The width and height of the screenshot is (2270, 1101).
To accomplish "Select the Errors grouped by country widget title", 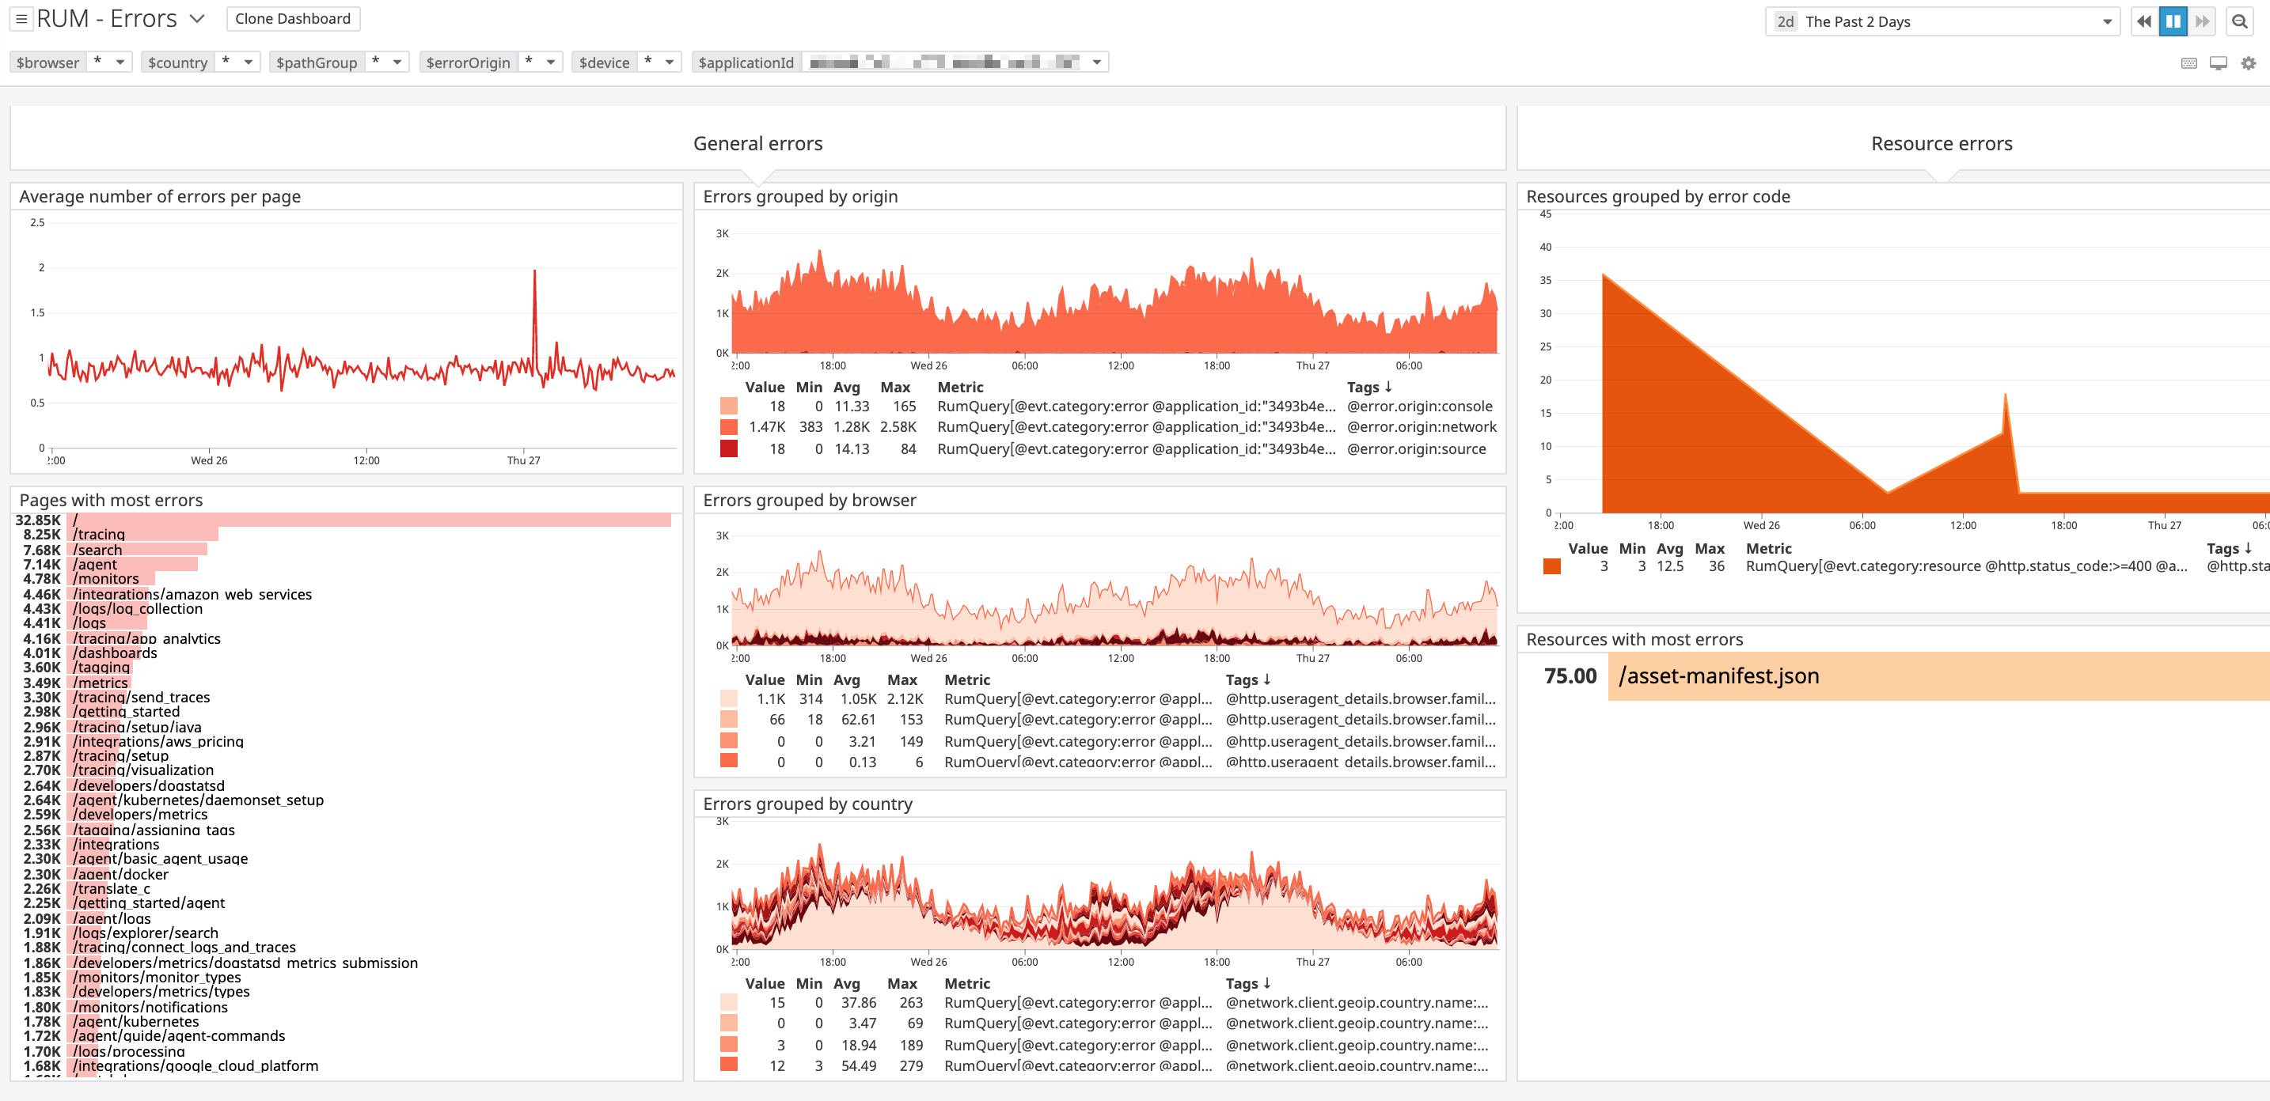I will tap(808, 804).
